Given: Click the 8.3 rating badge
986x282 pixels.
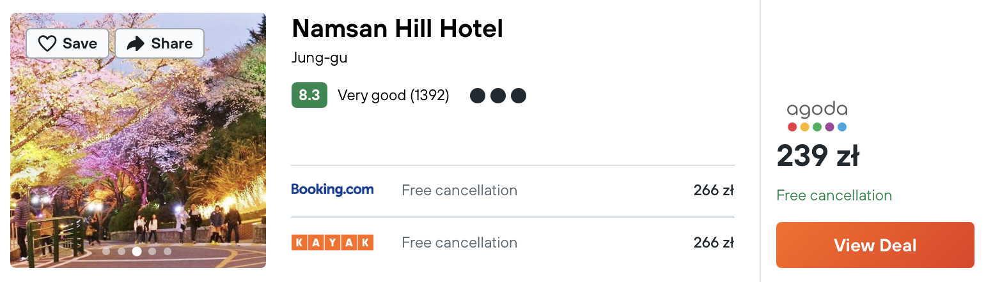Looking at the screenshot, I should pyautogui.click(x=309, y=95).
